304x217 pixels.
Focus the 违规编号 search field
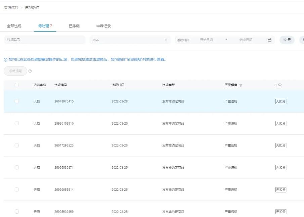tap(45, 40)
